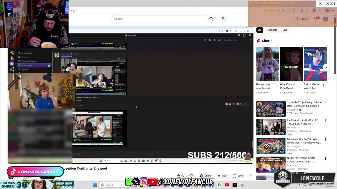Open options for Fall of Thjazi Fang video

pyautogui.click(x=325, y=103)
